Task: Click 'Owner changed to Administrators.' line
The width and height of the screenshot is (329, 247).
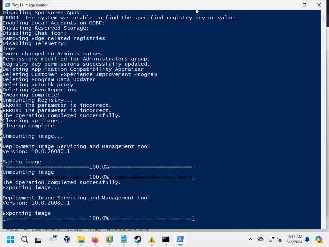Action: [x=54, y=54]
